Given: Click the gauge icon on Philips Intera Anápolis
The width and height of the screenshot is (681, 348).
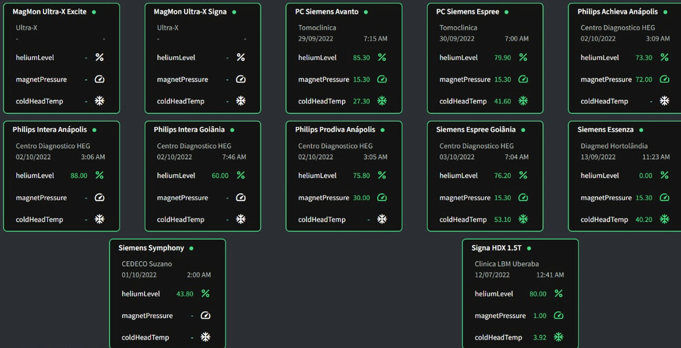Looking at the screenshot, I should 100,198.
